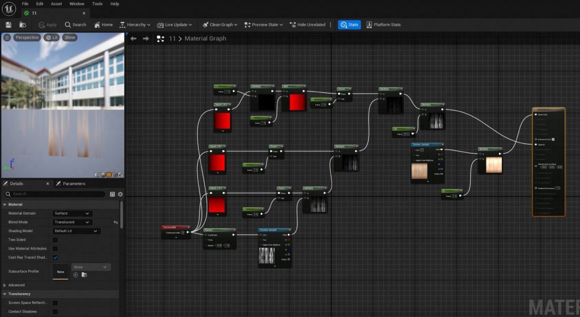580x317 pixels.
Task: Click the Browse to asset icon
Action: [x=23, y=25]
